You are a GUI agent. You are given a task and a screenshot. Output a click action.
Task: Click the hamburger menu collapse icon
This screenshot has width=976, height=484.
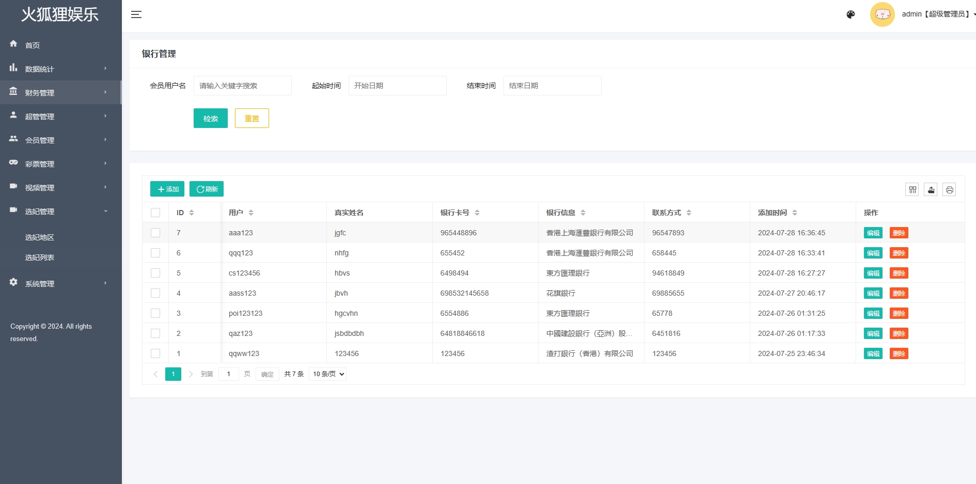(x=136, y=14)
